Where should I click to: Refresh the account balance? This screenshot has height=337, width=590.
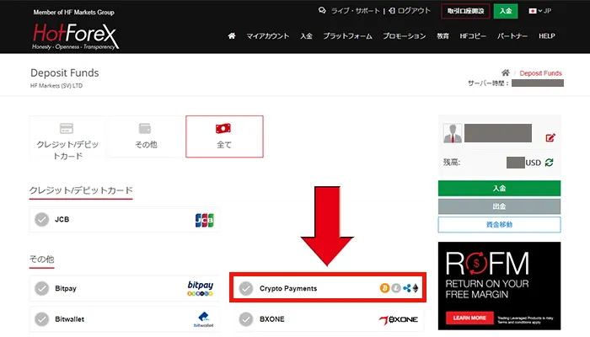(x=549, y=163)
